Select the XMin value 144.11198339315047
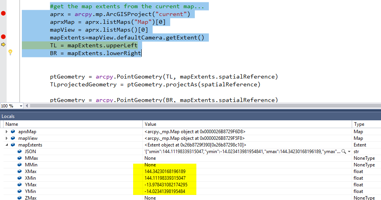 165,178
